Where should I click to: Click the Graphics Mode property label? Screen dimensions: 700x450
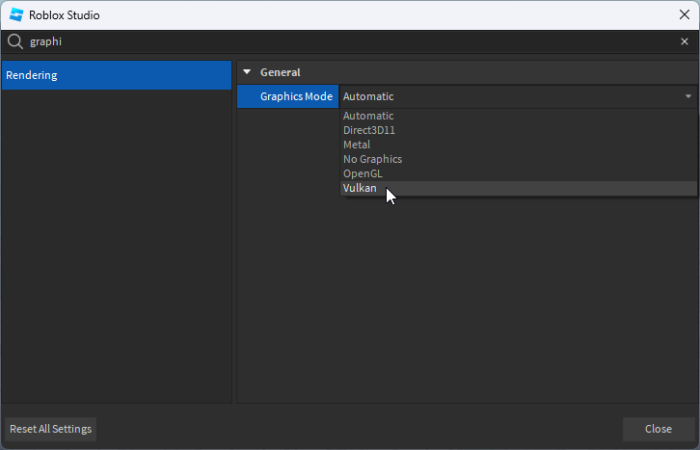tap(295, 96)
